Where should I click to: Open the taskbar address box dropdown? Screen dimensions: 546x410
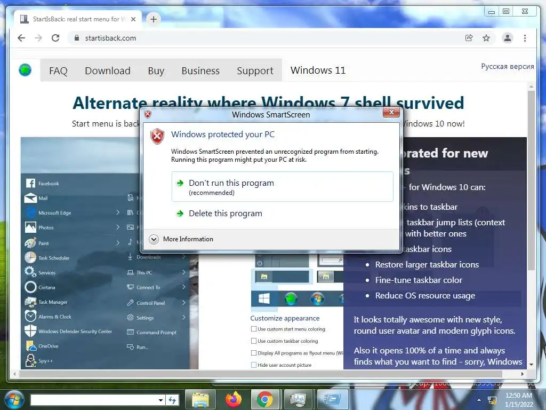click(x=160, y=400)
